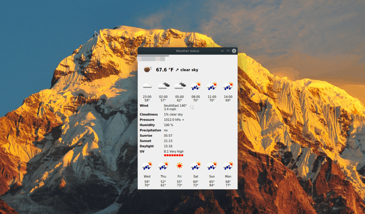
Task: Click the 11:00 forecast rain icon
Action: [x=212, y=86]
